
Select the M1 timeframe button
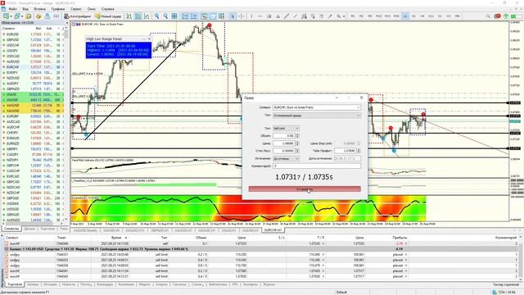coord(353,16)
